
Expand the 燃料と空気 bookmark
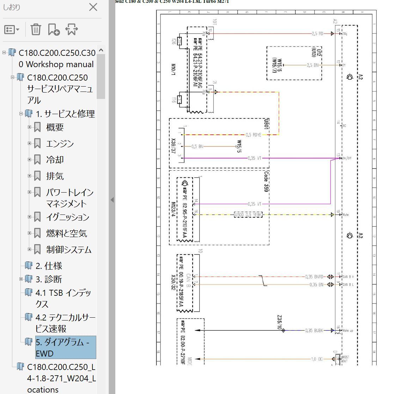[x=30, y=233]
